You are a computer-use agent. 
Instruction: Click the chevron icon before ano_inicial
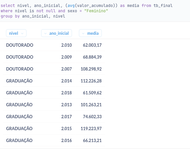click(45, 33)
